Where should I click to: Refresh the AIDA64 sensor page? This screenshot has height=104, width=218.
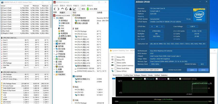click(x=66, y=9)
